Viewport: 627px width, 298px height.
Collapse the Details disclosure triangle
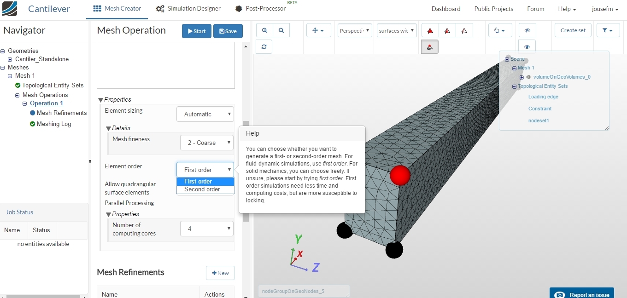pos(108,128)
